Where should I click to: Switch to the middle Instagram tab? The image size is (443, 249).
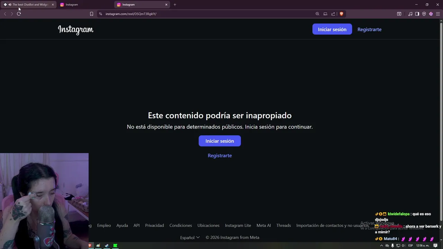tap(85, 4)
